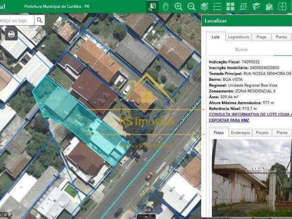The width and height of the screenshot is (292, 219).
Task: Click the zoom in magnifier
Action: 178,6
